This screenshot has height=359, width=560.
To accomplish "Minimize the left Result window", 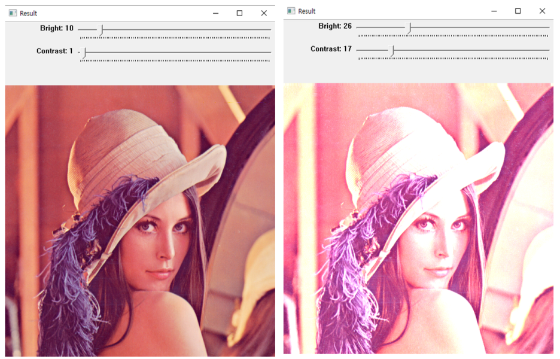I will [216, 13].
